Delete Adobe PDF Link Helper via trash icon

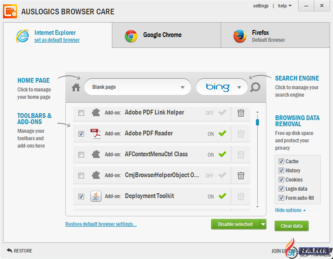coord(241,113)
